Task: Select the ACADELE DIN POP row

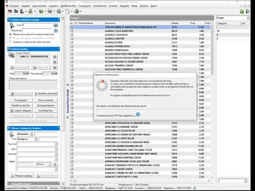Action: (141, 39)
